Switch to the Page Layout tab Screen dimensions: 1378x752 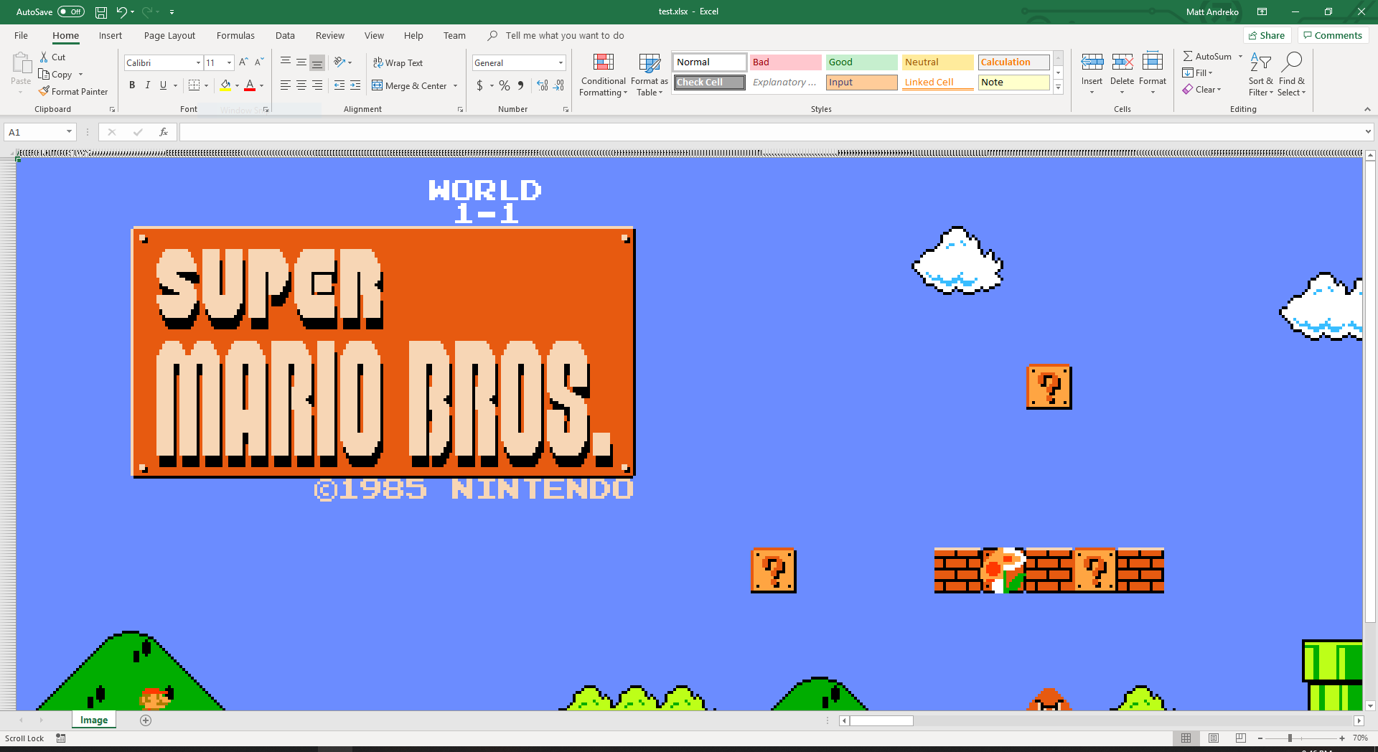pos(169,35)
